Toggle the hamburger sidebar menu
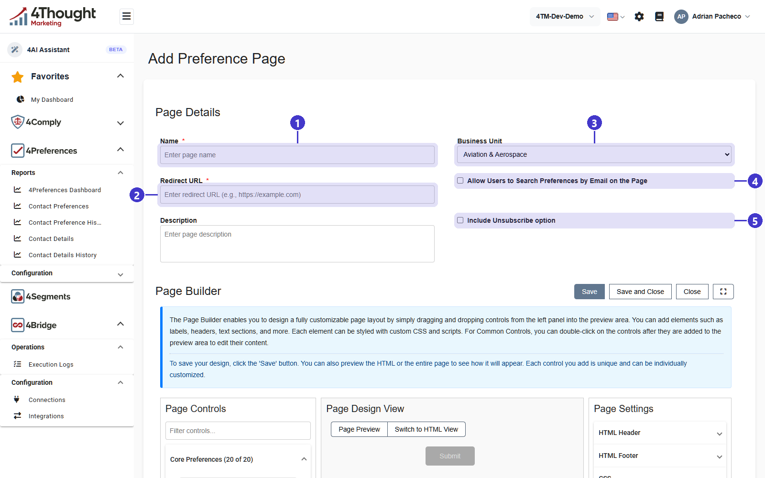Image resolution: width=765 pixels, height=478 pixels. [x=126, y=17]
